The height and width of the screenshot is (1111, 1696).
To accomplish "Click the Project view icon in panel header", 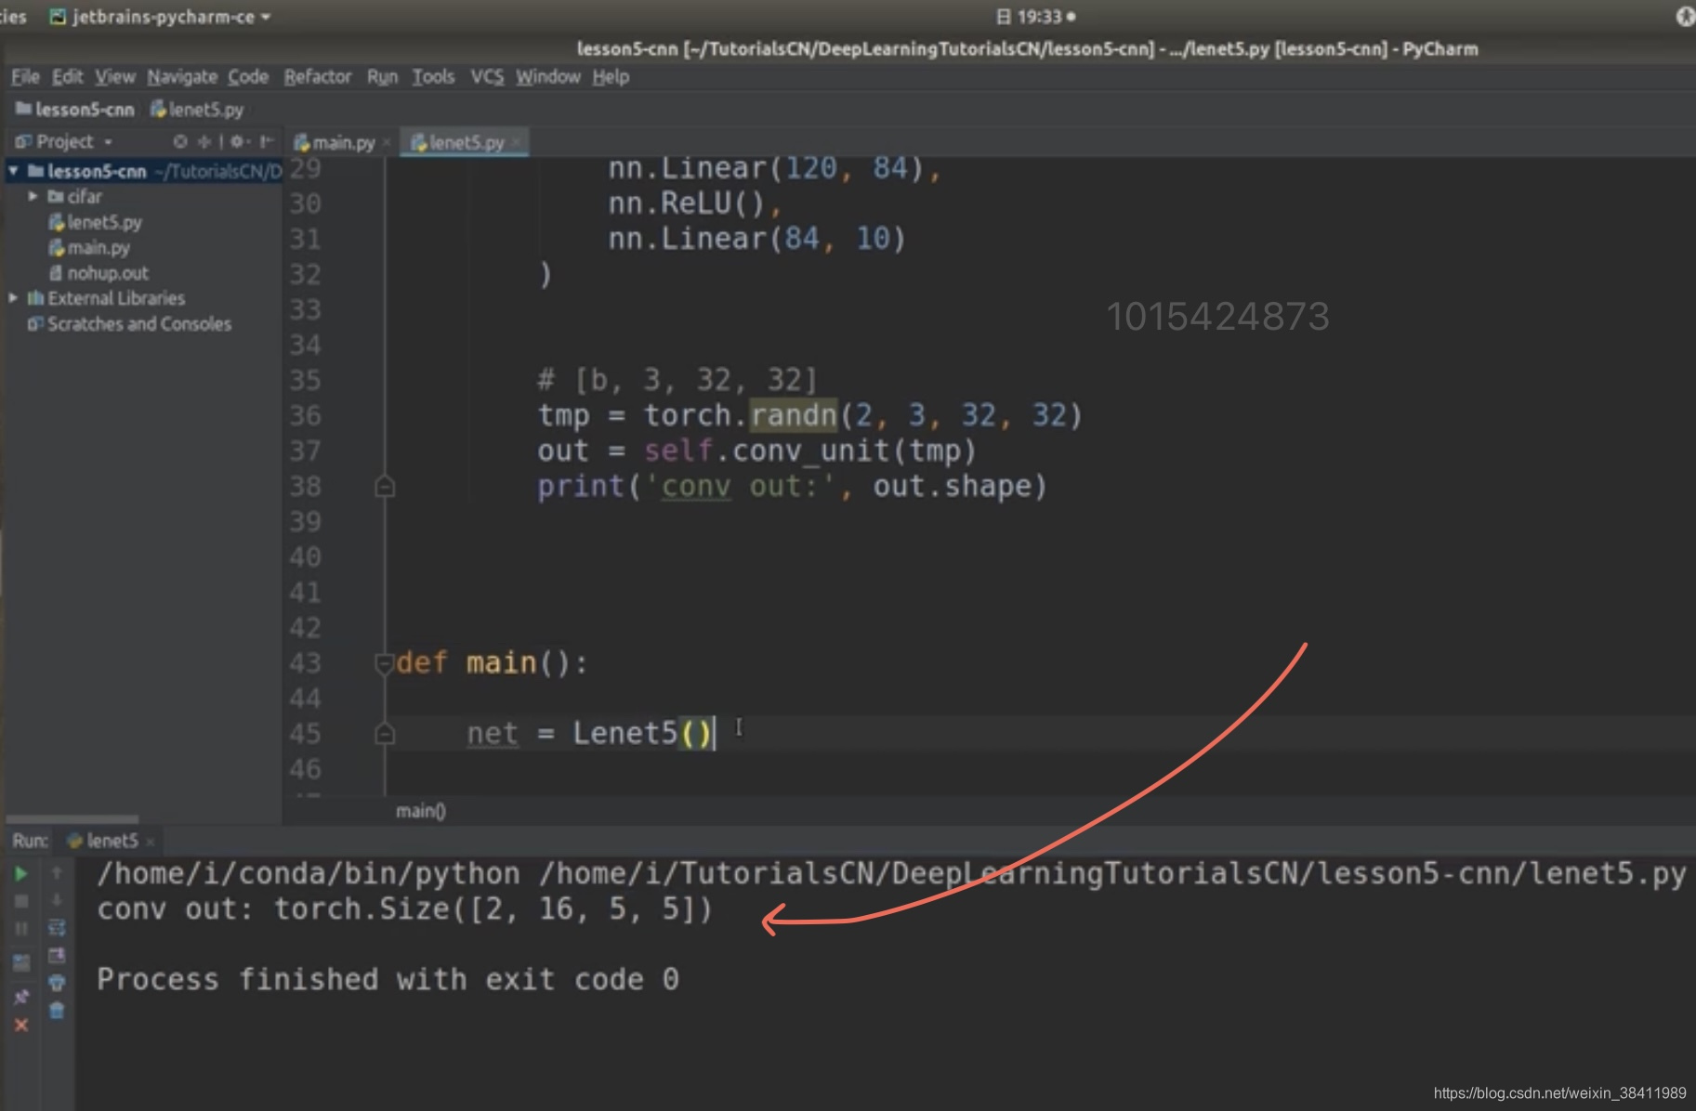I will point(23,141).
